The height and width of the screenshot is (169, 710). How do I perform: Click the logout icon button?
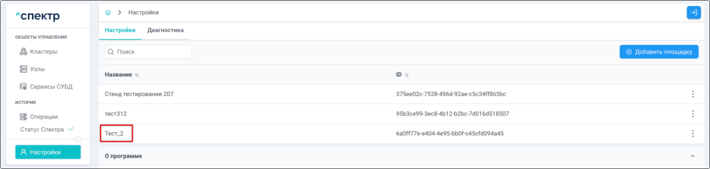(x=693, y=13)
